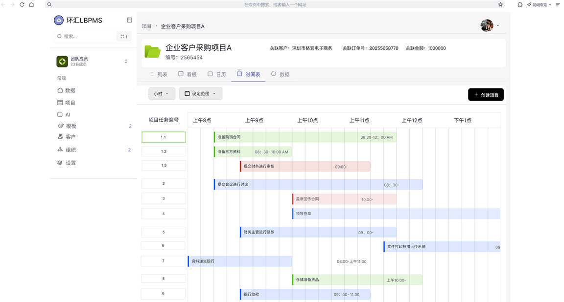Click the browser back arrow
This screenshot has height=302, width=564.
3,5
